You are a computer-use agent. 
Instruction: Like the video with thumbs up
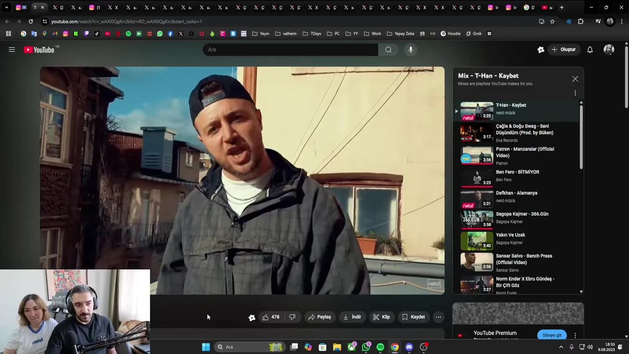point(271,317)
